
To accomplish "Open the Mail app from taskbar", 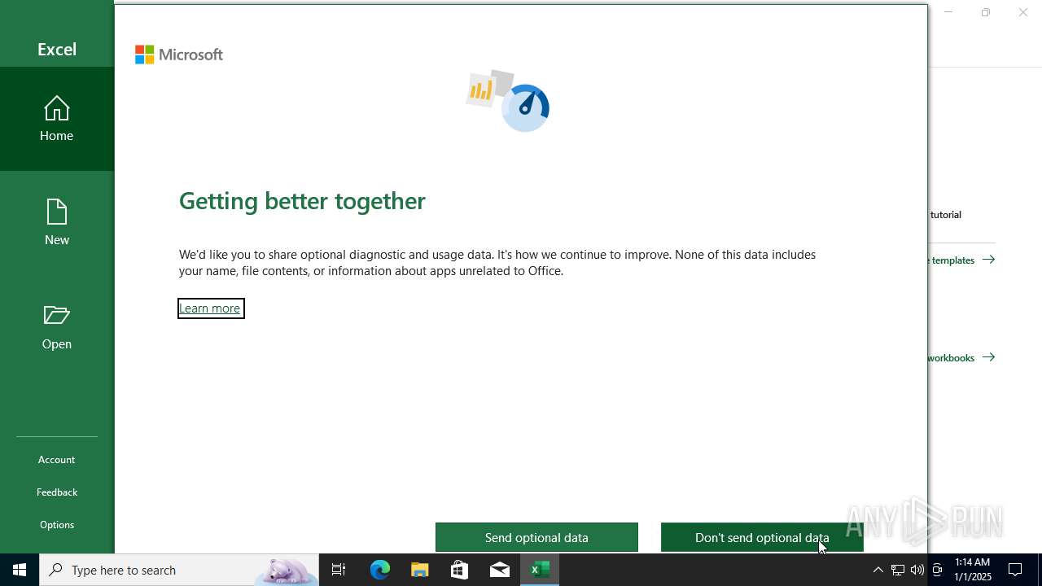I will [500, 570].
